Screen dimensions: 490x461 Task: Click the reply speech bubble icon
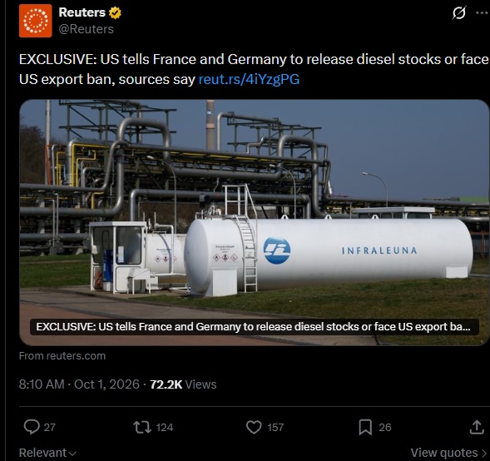[x=32, y=427]
